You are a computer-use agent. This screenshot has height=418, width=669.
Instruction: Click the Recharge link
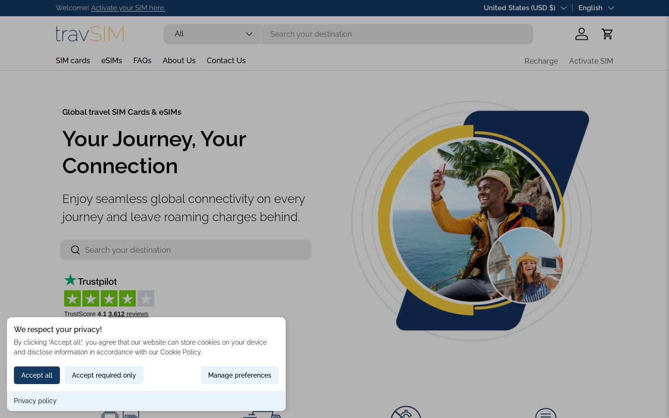click(541, 61)
